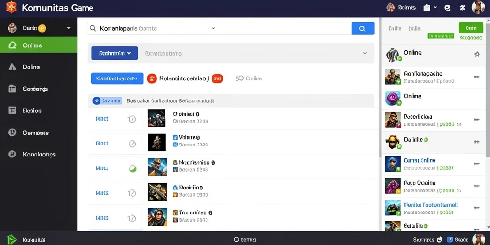This screenshot has height=245, width=490.
Task: Click the purple avatar in the second Online row
Action: coord(392,98)
